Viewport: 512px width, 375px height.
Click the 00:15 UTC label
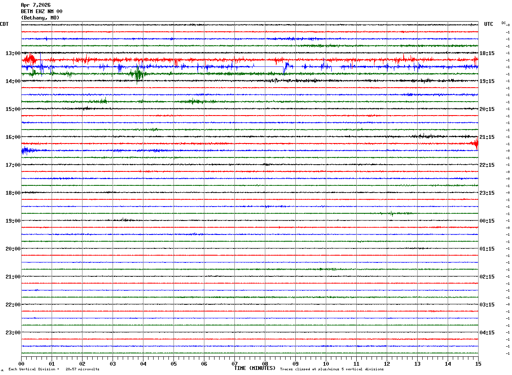[487, 221]
